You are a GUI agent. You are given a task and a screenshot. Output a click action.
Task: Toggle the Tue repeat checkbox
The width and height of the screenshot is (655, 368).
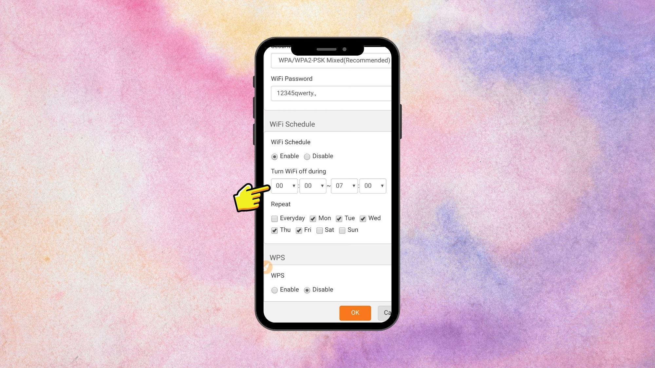pos(339,219)
